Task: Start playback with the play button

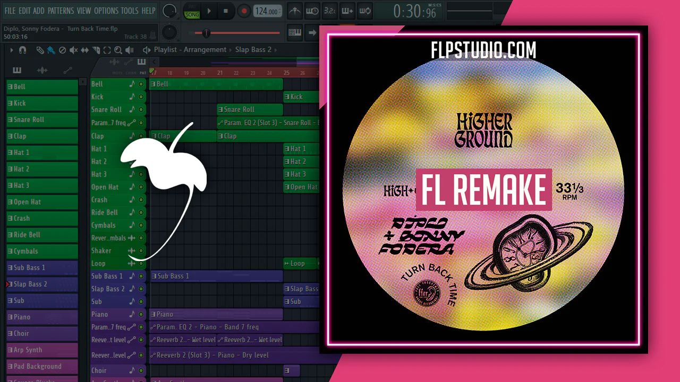Action: pyautogui.click(x=209, y=11)
